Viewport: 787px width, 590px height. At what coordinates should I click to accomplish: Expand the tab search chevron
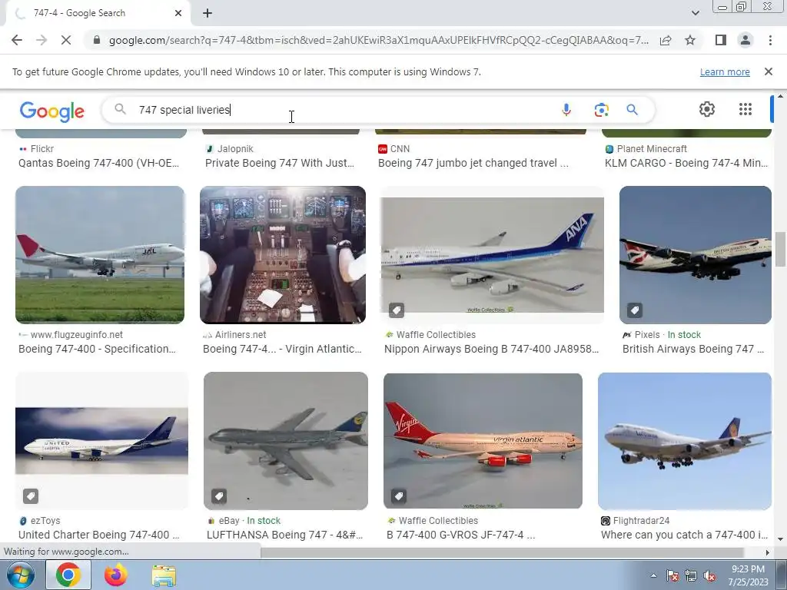click(695, 13)
